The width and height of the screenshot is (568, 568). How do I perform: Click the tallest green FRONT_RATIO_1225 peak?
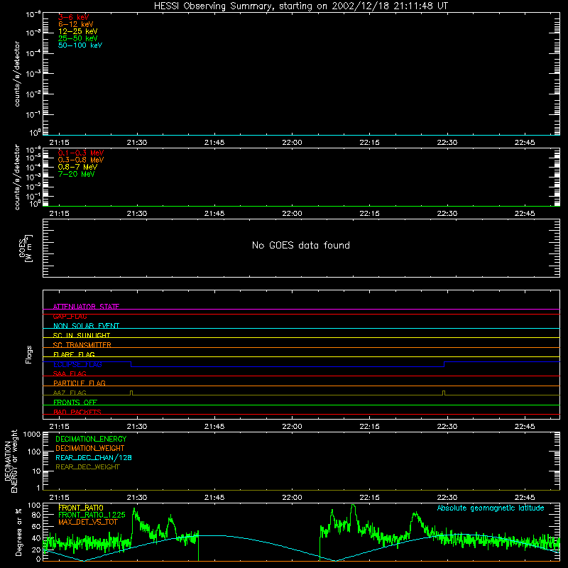tap(353, 506)
